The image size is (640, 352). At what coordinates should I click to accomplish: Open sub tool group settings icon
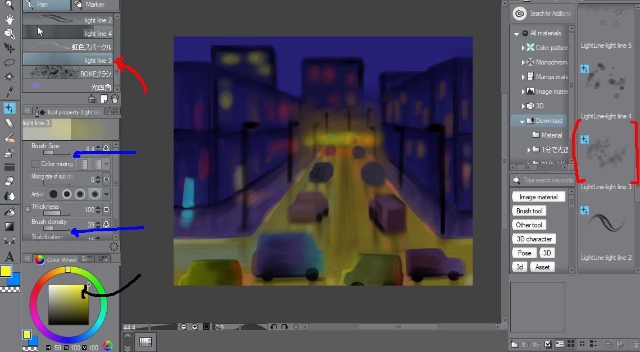(x=93, y=99)
